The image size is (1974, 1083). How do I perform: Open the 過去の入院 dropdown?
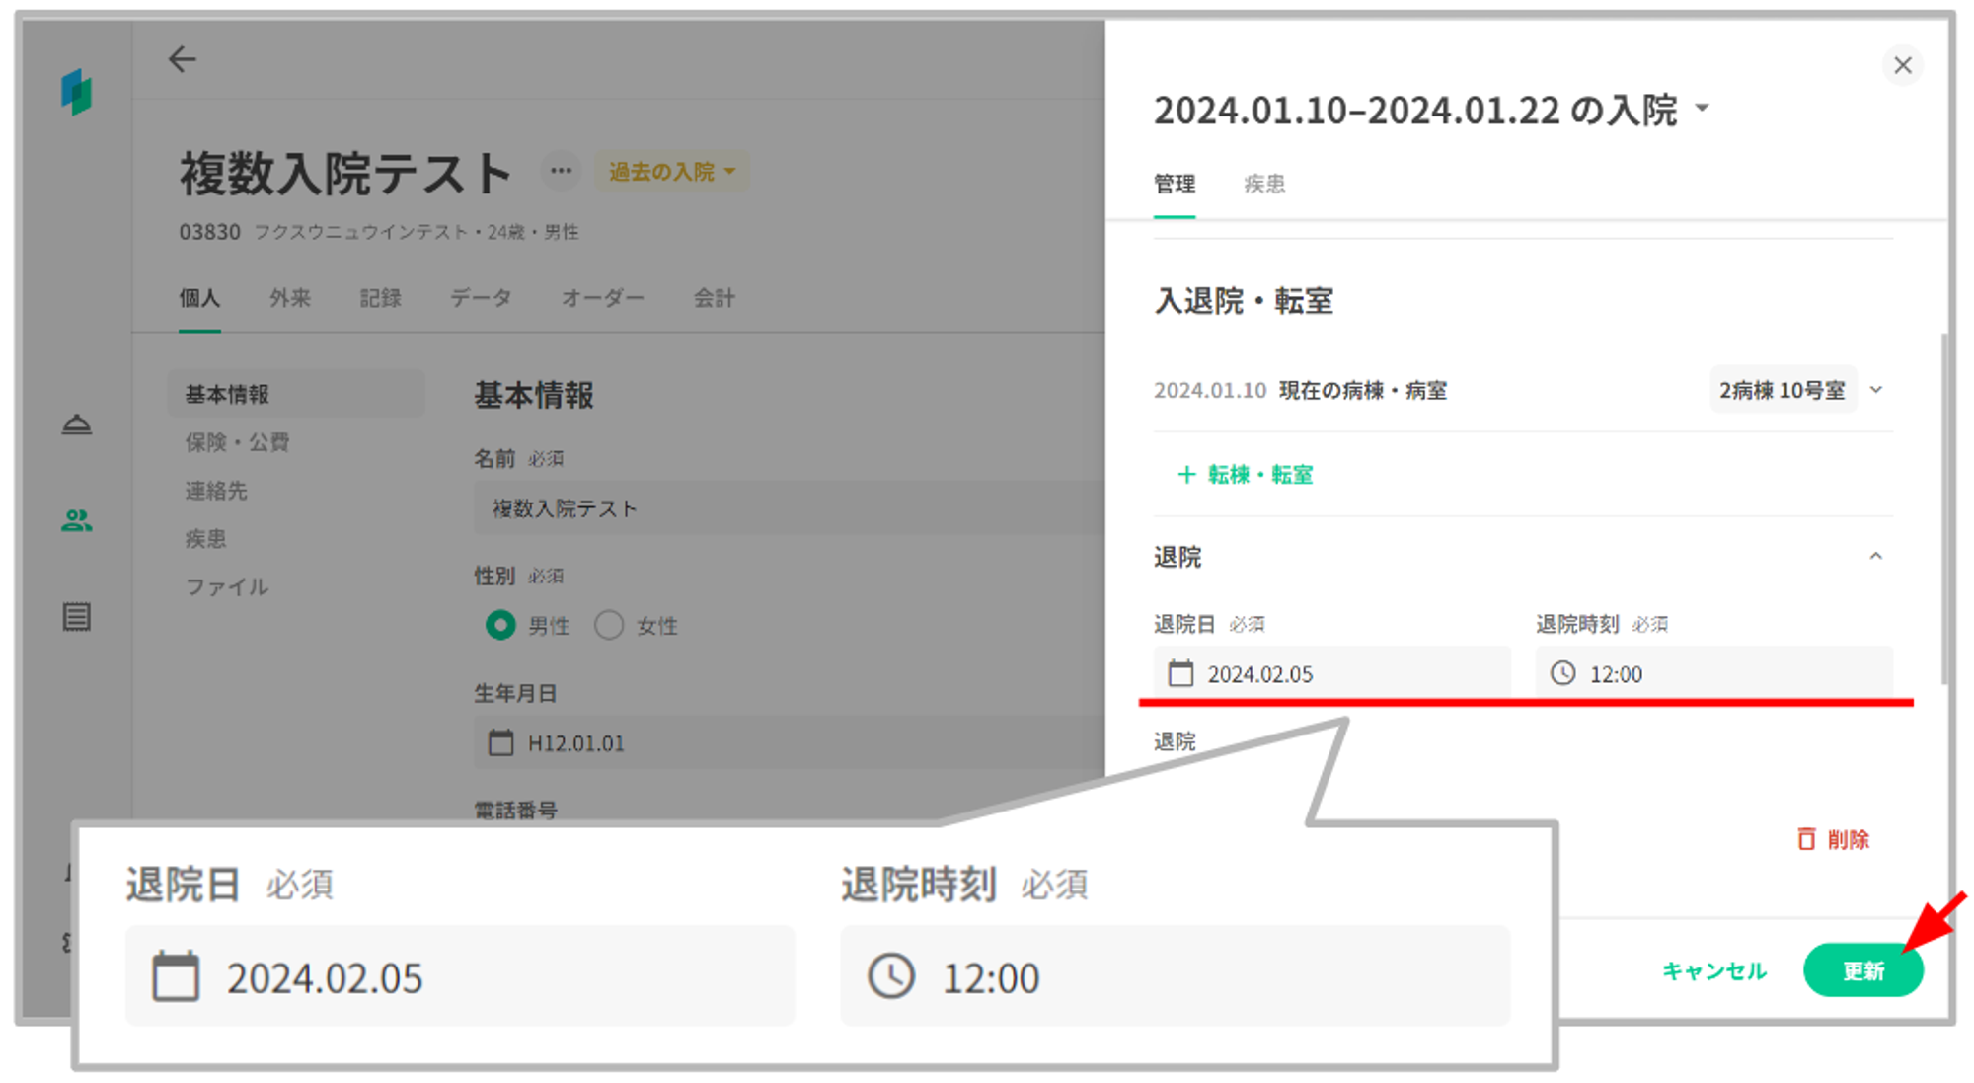pyautogui.click(x=671, y=172)
